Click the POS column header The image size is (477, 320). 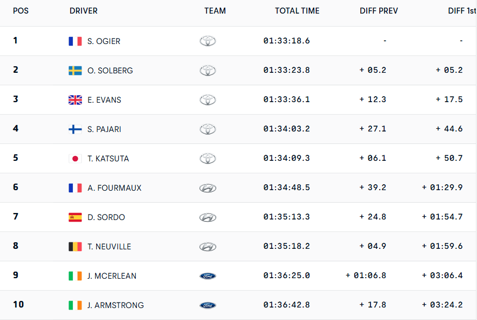(x=21, y=11)
